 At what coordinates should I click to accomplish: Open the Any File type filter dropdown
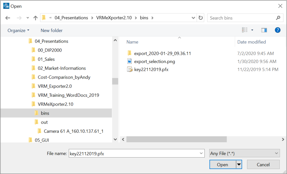[x=244, y=153]
